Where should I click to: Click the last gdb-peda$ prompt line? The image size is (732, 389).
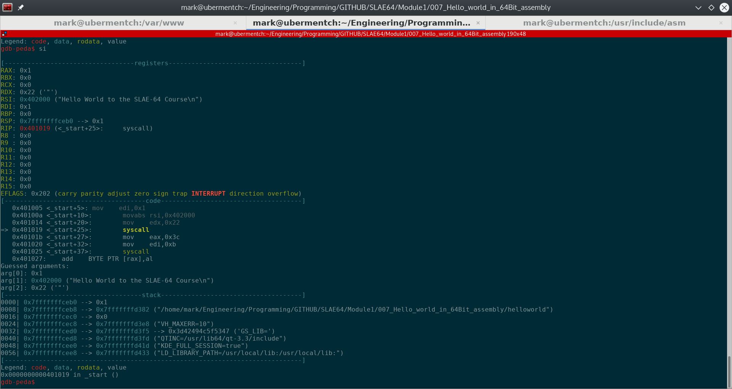18,382
